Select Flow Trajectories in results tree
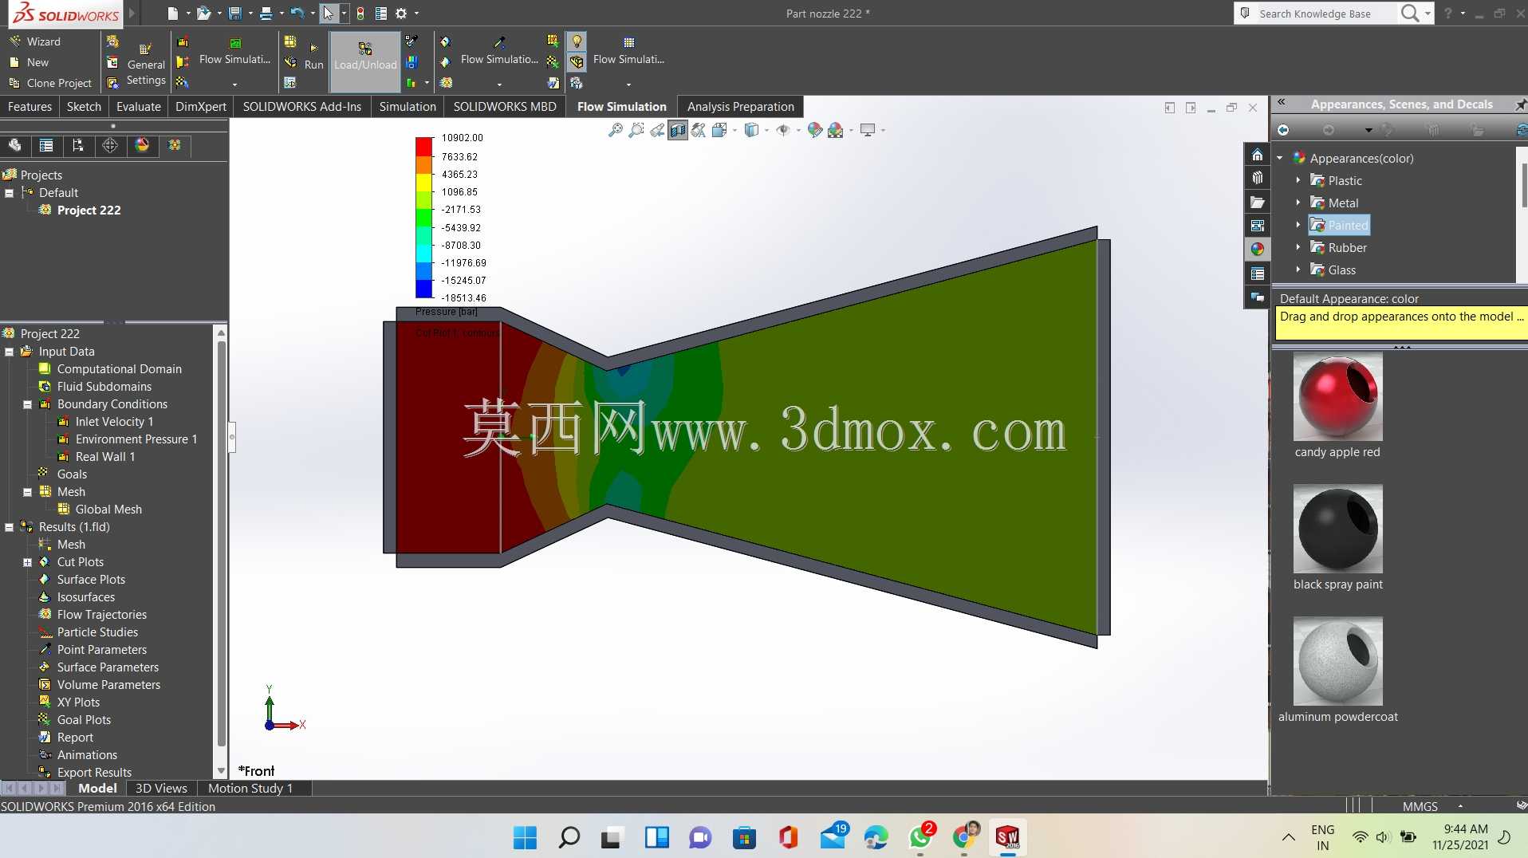Image resolution: width=1528 pixels, height=858 pixels. pyautogui.click(x=101, y=615)
